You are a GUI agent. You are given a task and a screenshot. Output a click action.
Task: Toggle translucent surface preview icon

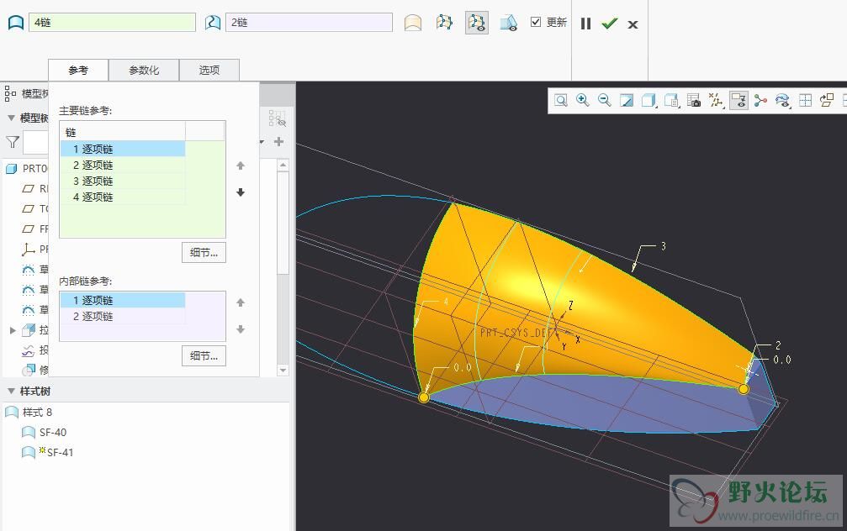[x=508, y=23]
